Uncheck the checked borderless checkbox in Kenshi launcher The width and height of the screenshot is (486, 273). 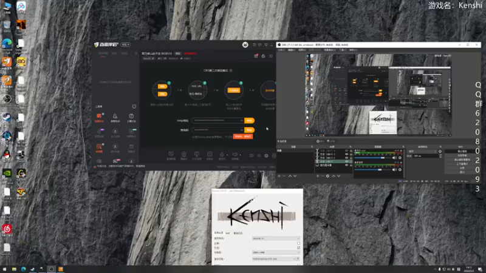point(298,248)
